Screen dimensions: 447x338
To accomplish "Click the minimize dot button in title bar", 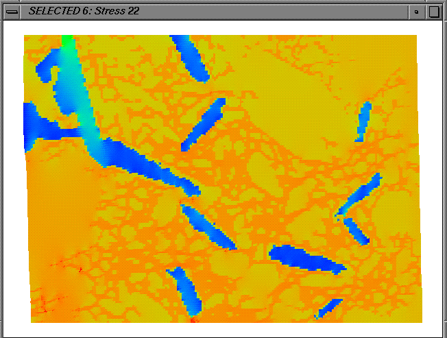I will 416,12.
